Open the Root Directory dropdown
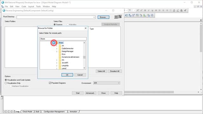Viewport: 203px width, 114px height. click(x=94, y=17)
